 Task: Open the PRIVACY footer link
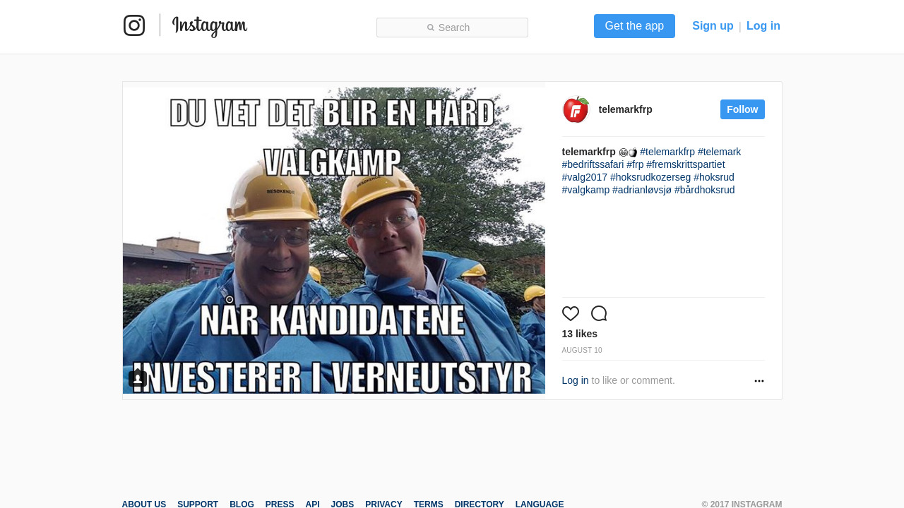383,504
